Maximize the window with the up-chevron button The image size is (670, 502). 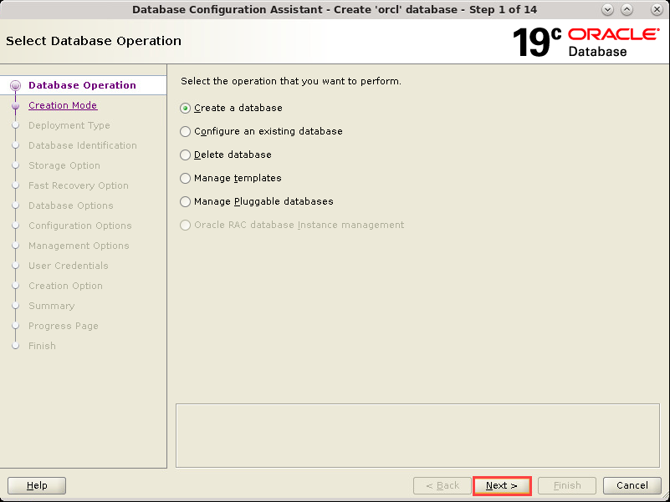tap(627, 9)
